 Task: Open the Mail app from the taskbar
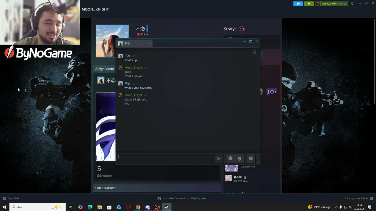[x=119, y=207]
